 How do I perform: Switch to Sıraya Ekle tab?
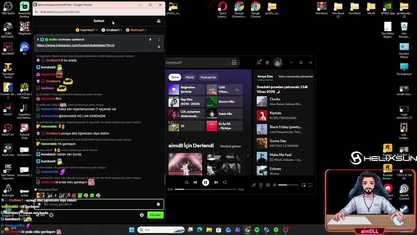tap(265, 76)
